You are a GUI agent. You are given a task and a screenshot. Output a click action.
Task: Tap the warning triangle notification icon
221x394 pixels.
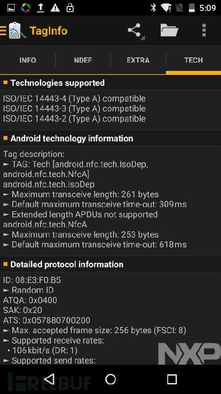[x=55, y=8]
